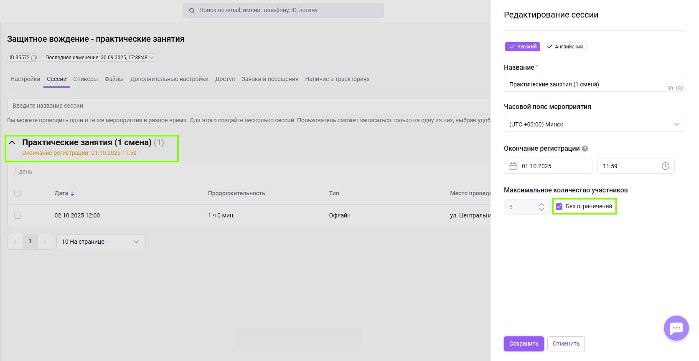Open the chat support bubble
Screen dimensions: 699x361
(x=676, y=328)
